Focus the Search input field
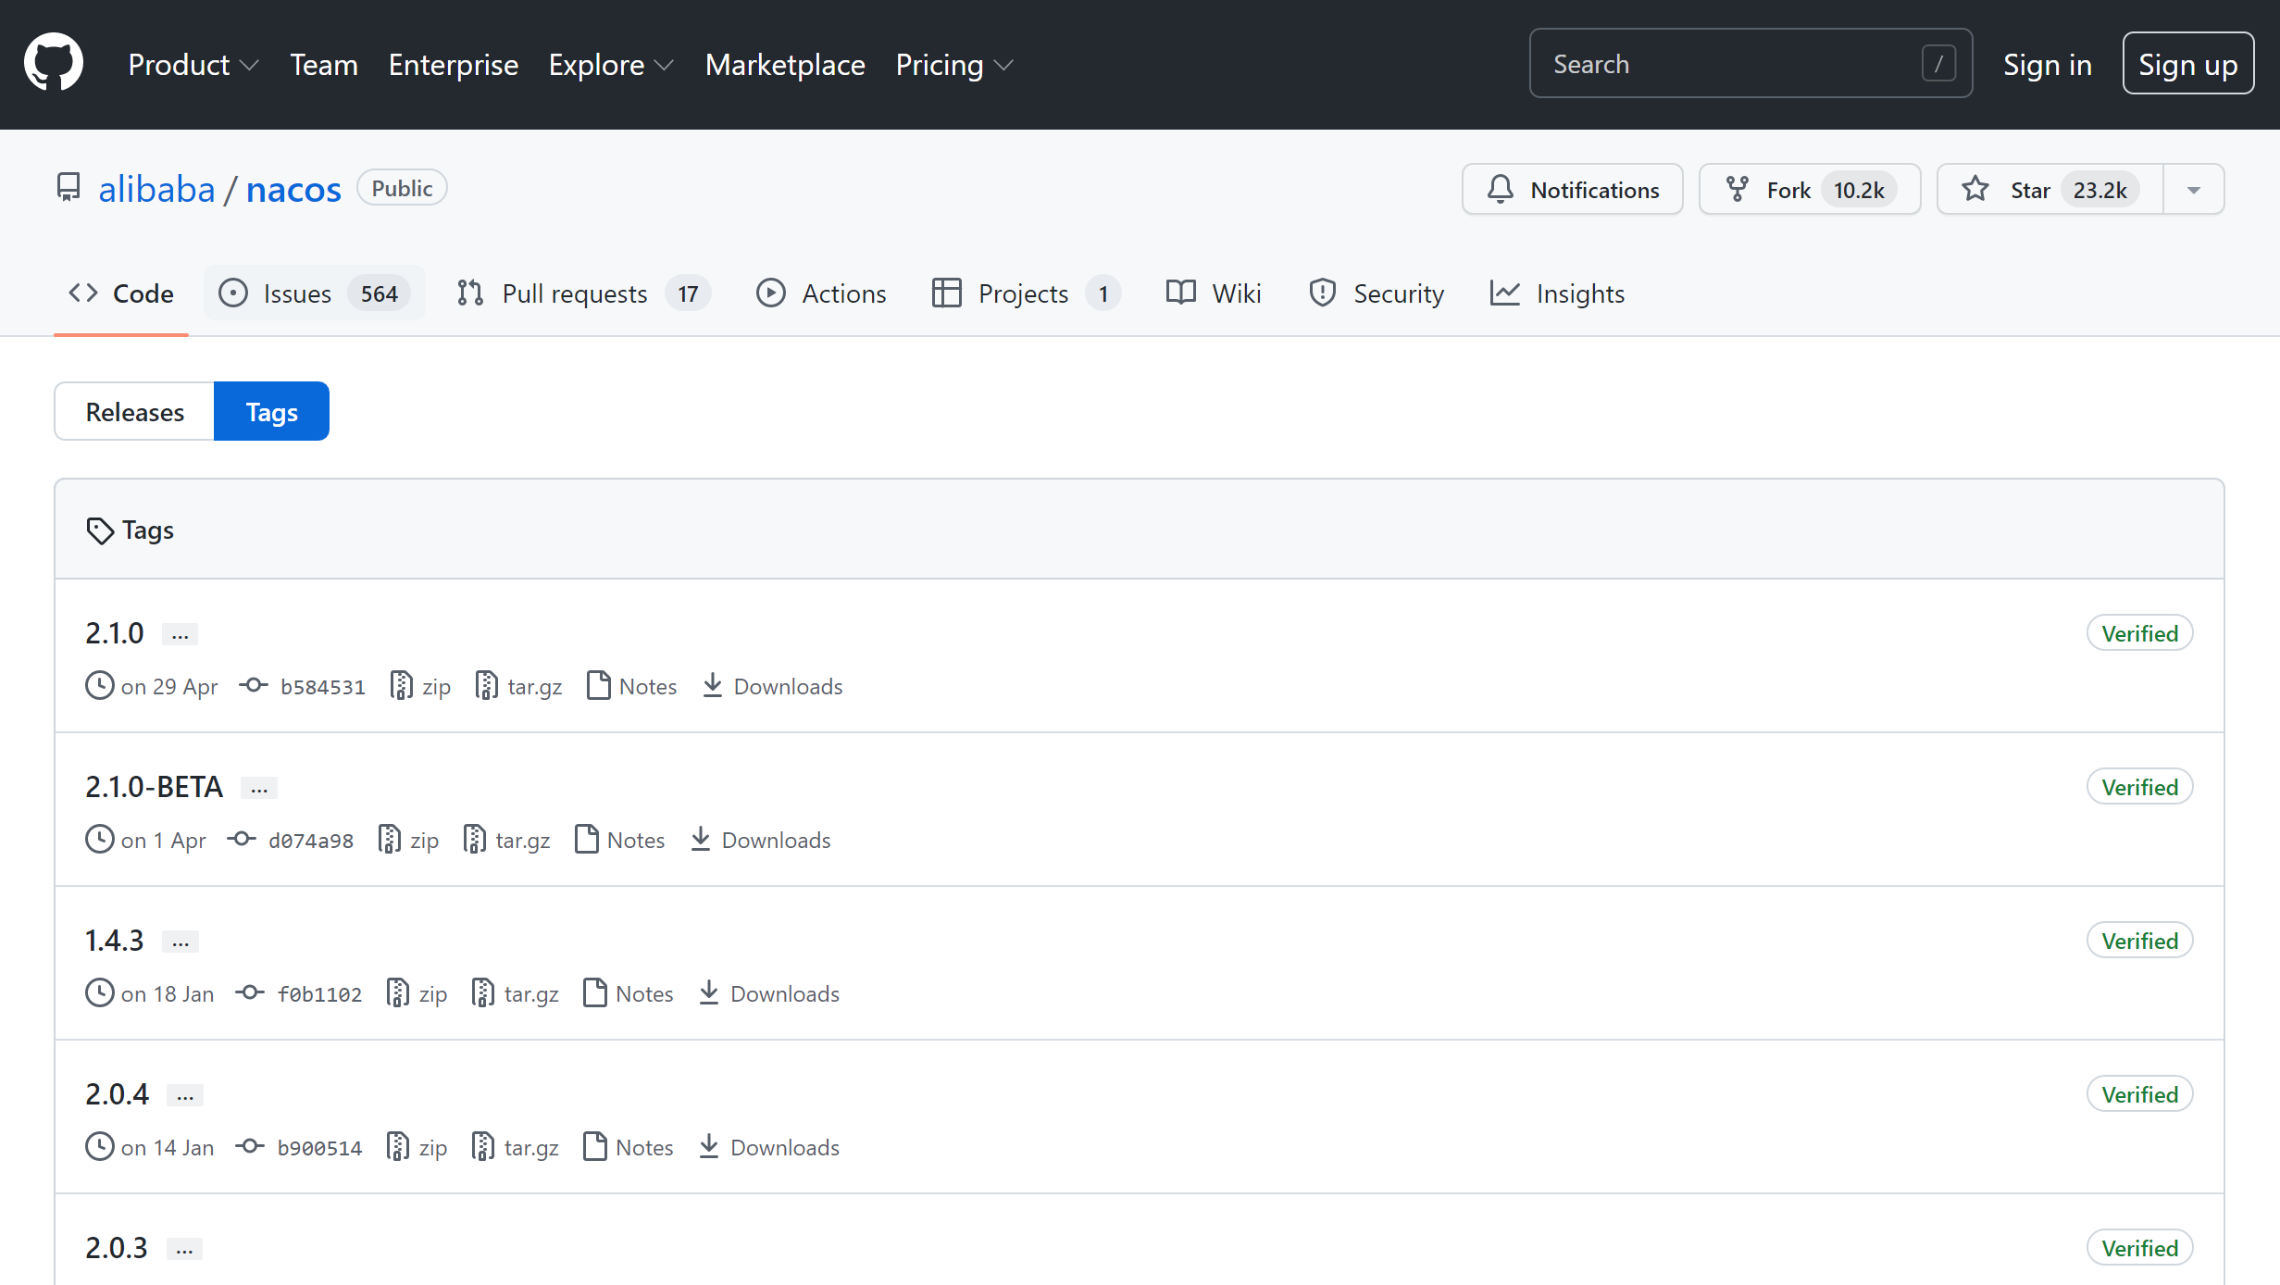2280x1285 pixels. pyautogui.click(x=1750, y=64)
